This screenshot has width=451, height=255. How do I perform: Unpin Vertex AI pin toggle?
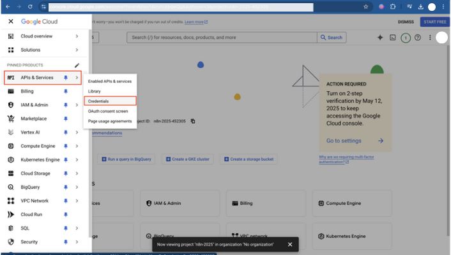(x=66, y=133)
